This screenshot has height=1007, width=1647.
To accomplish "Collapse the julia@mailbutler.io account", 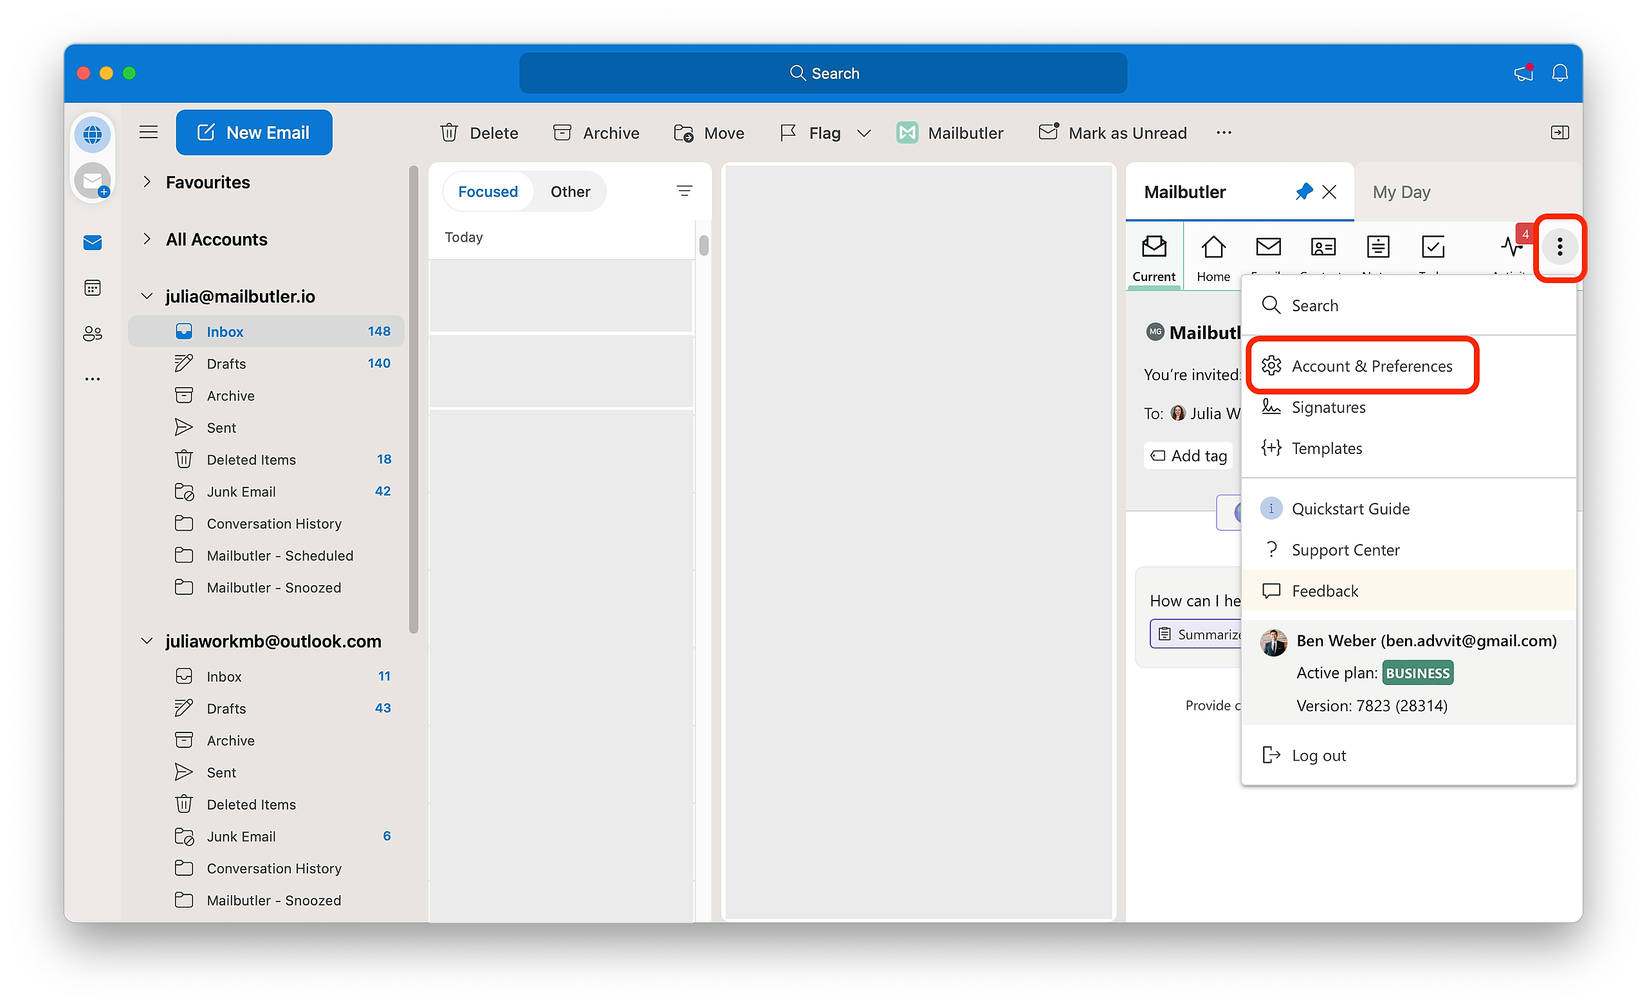I will point(147,296).
